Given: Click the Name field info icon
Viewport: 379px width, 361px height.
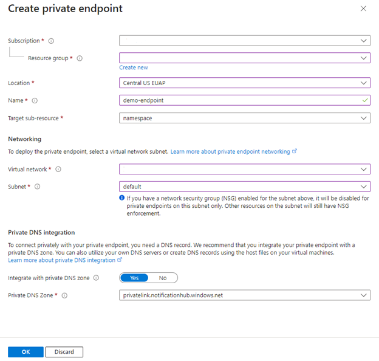Looking at the screenshot, I should [35, 101].
